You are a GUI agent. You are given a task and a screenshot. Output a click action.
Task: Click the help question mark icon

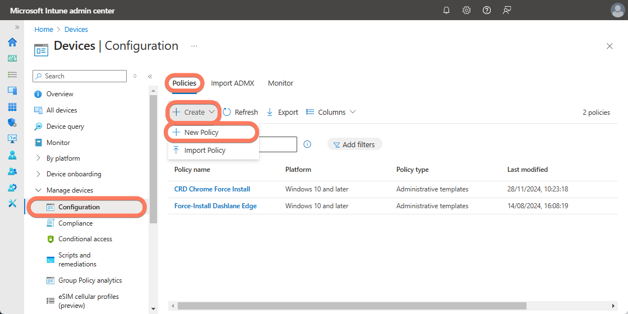click(x=487, y=10)
